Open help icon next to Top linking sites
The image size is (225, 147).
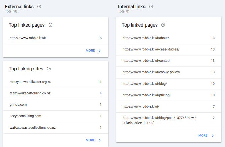(49, 69)
